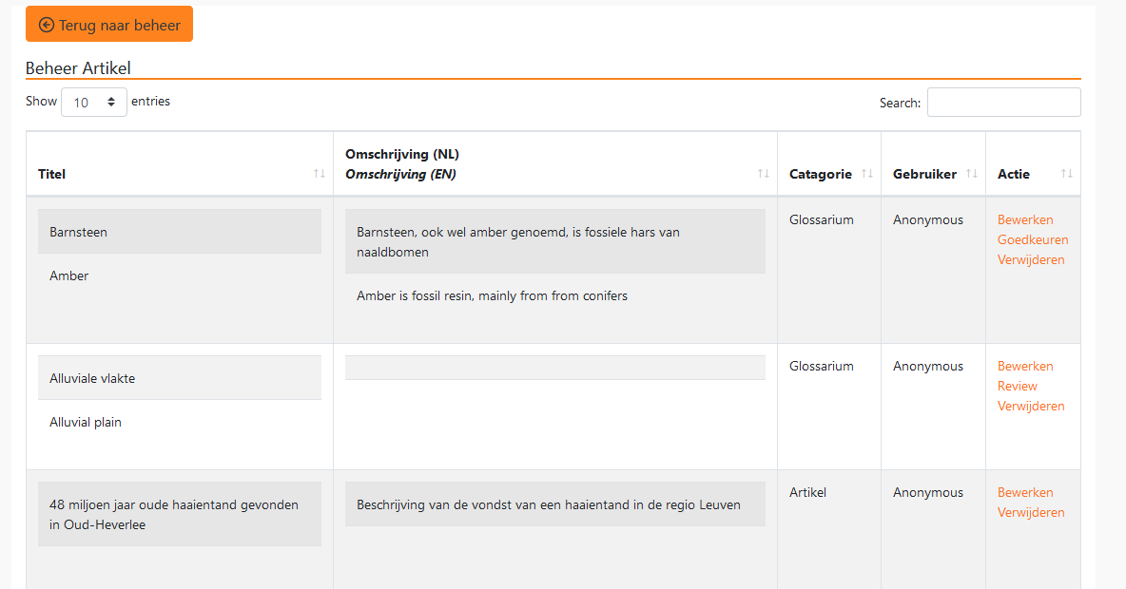This screenshot has height=589, width=1126.
Task: Click Bewerken for the Barnsteen article
Action: [x=1025, y=219]
